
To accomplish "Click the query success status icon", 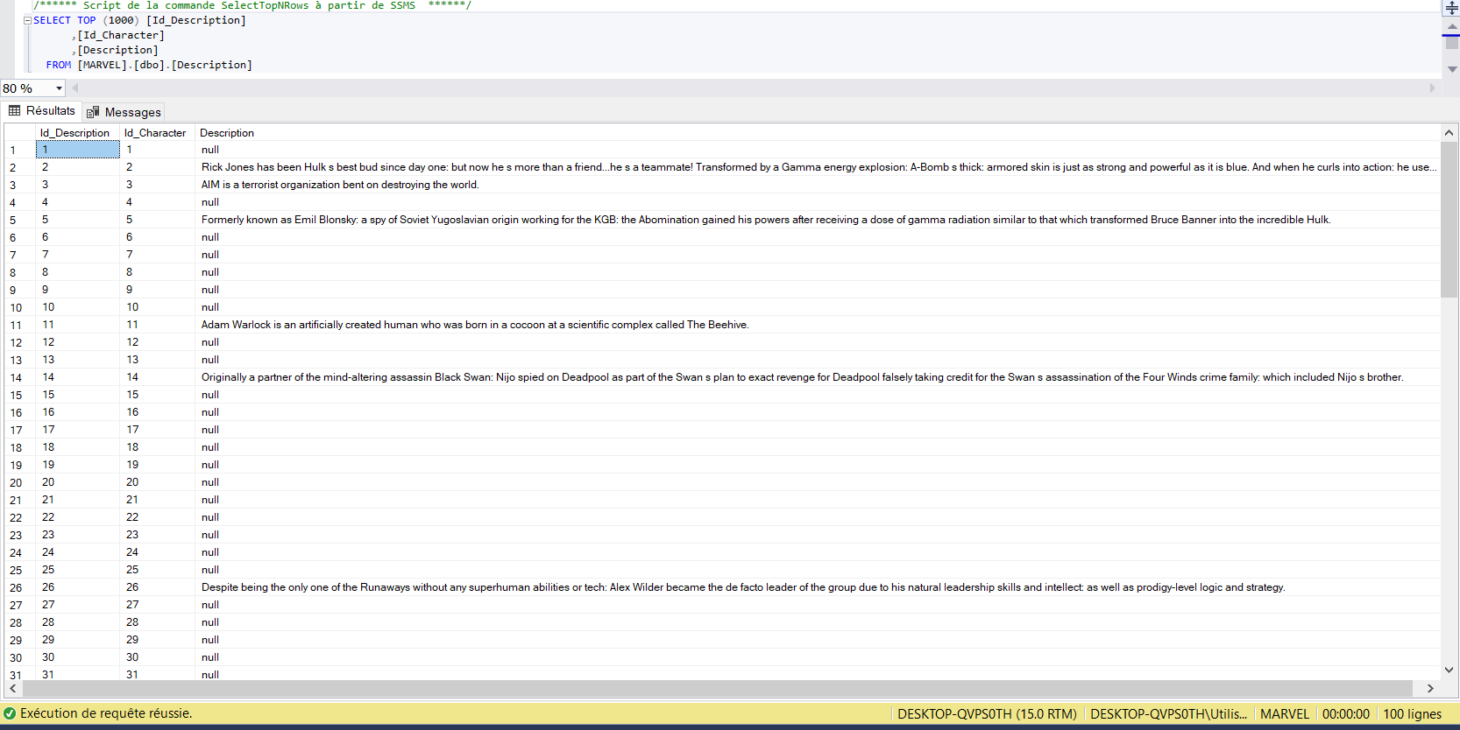I will coord(10,713).
